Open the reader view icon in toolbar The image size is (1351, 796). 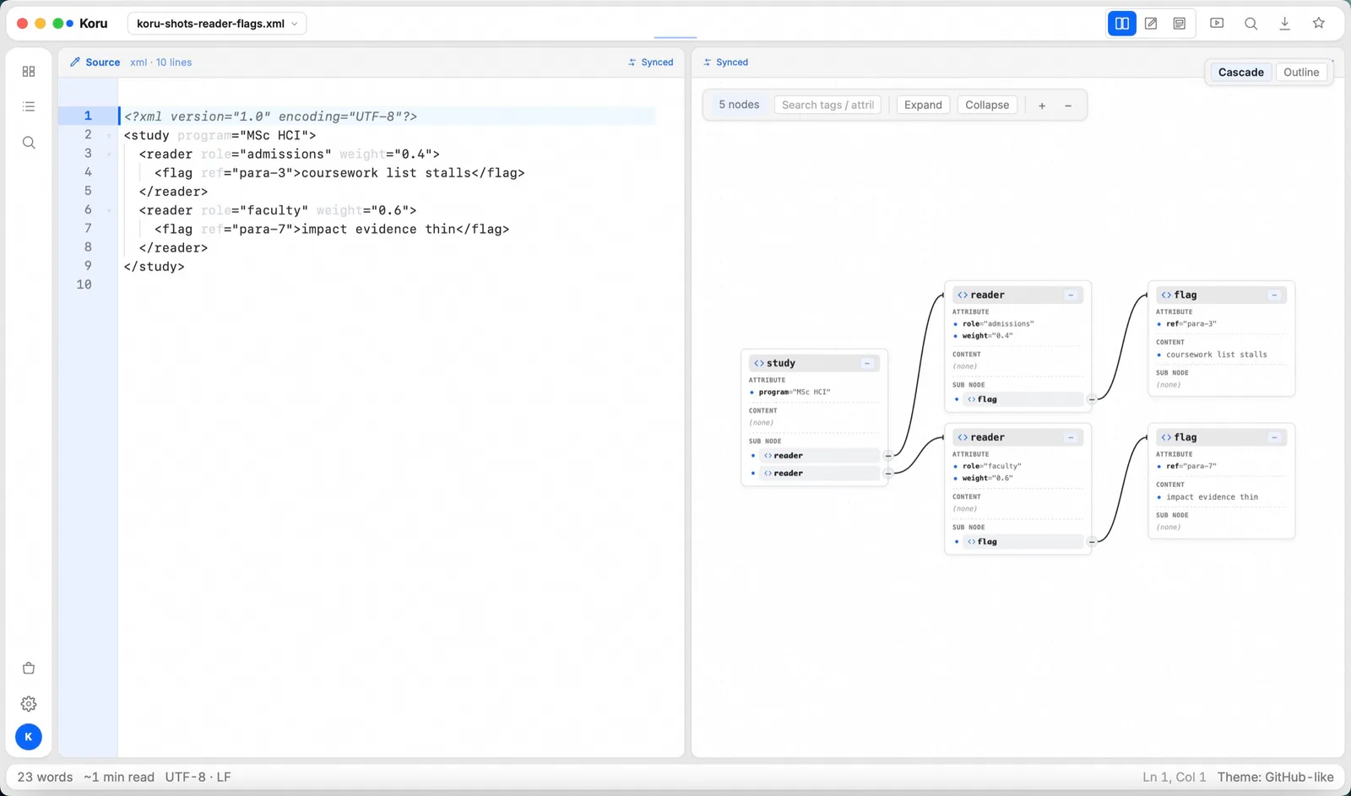1180,24
